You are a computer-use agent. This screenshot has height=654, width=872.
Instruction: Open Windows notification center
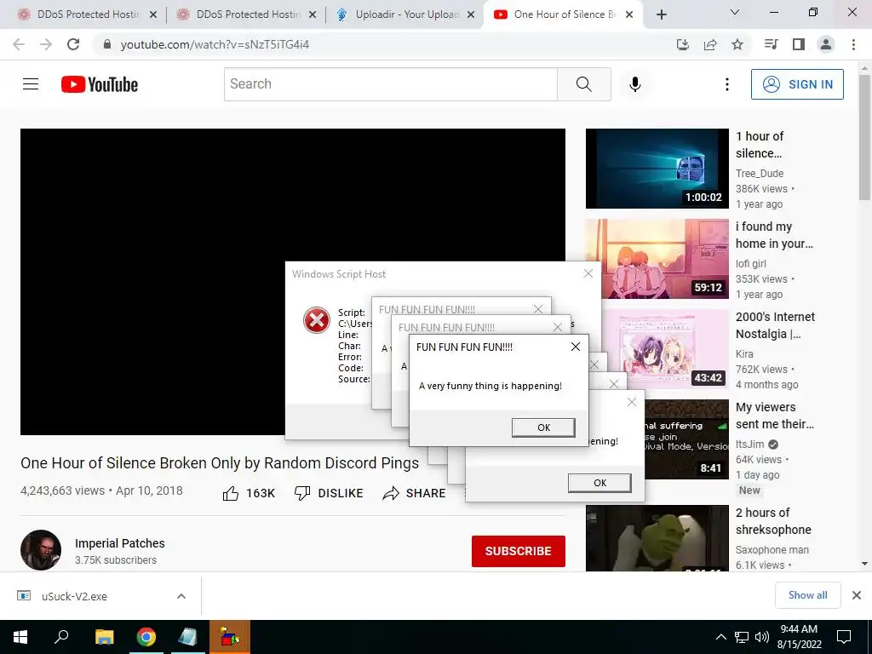[x=844, y=637]
